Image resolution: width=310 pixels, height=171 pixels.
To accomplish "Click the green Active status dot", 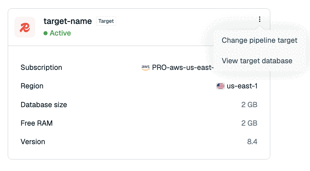I will point(46,33).
